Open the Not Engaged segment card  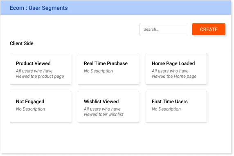tap(40, 107)
